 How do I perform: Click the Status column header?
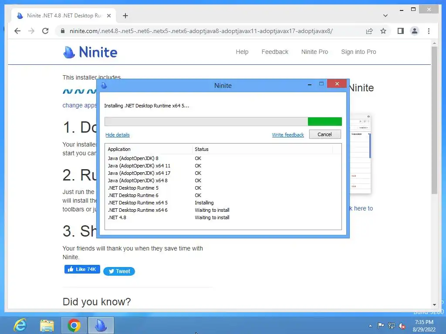(262, 149)
